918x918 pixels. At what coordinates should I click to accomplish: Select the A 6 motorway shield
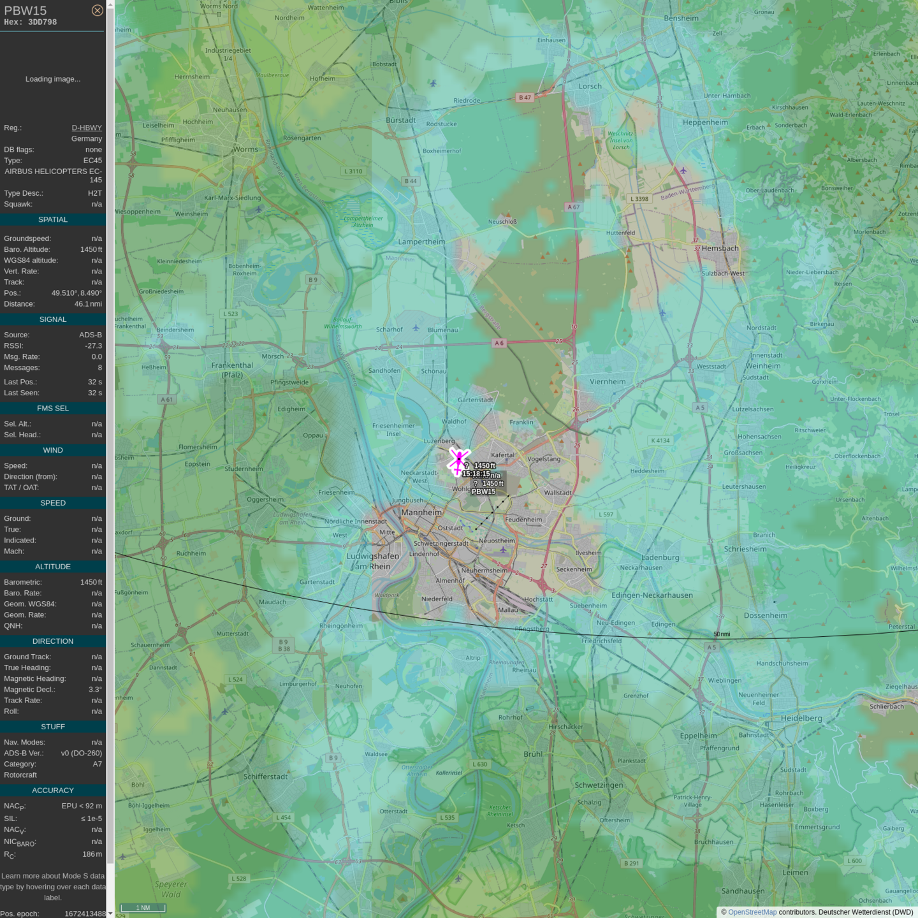pyautogui.click(x=499, y=343)
